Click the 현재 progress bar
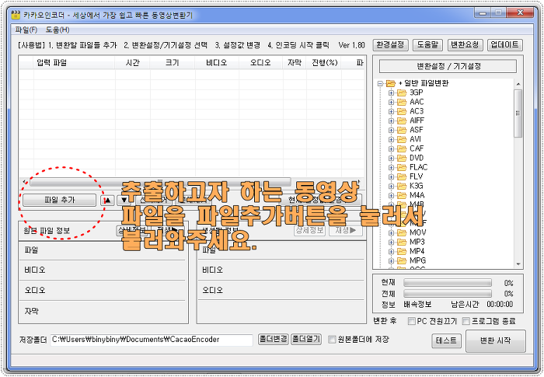Viewport: 544px width, 377px height. pos(448,283)
